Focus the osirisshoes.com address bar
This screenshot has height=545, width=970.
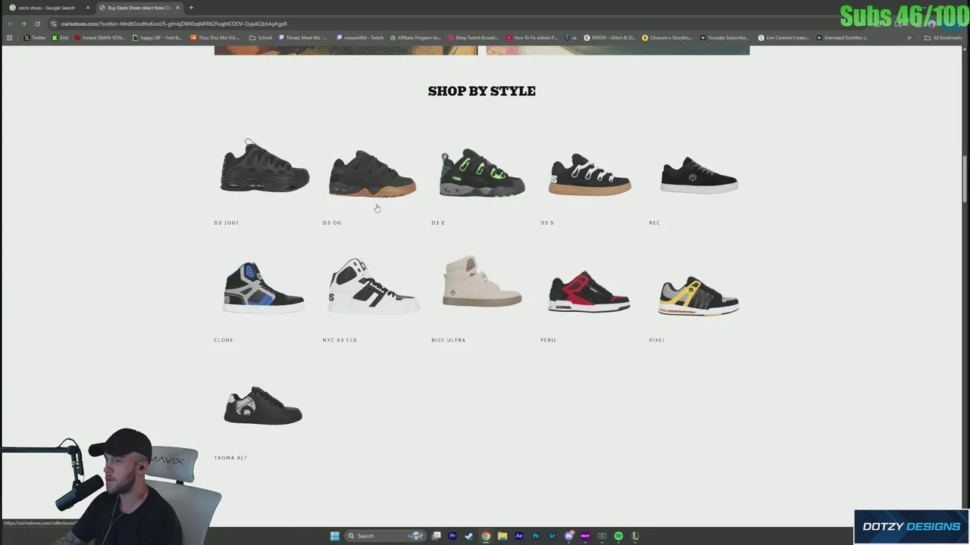[x=455, y=23]
